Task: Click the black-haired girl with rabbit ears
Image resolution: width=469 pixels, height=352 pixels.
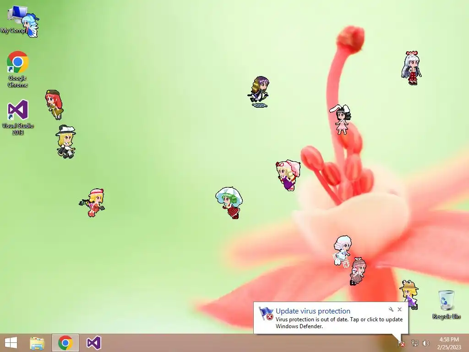Action: click(x=341, y=120)
